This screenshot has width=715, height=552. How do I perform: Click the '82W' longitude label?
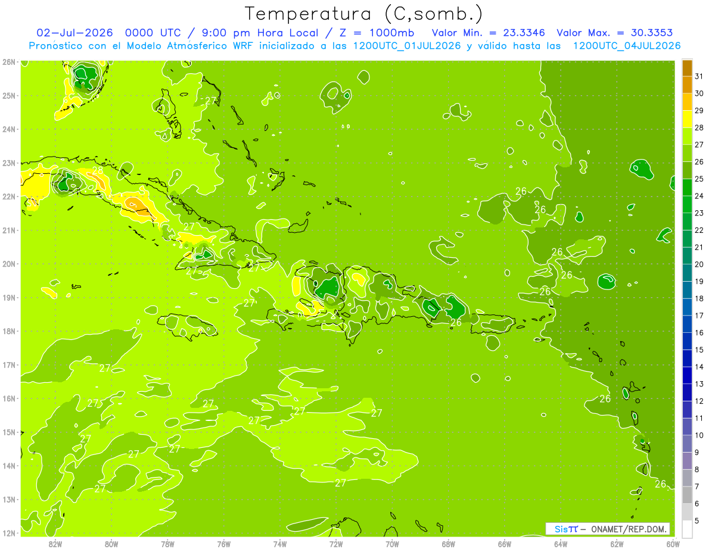[x=55, y=544]
